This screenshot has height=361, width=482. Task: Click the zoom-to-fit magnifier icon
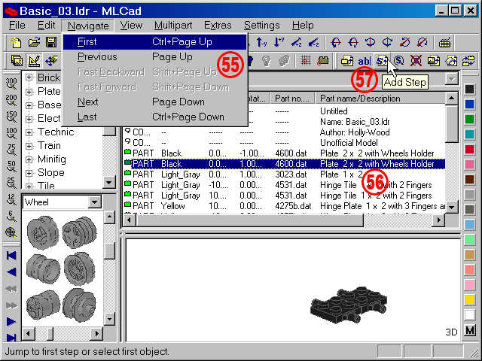(x=11, y=232)
